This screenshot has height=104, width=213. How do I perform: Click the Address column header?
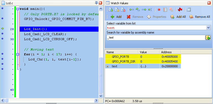pos(170,52)
